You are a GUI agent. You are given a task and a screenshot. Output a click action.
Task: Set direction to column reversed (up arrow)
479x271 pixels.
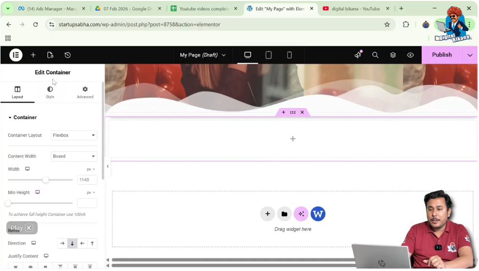92,244
